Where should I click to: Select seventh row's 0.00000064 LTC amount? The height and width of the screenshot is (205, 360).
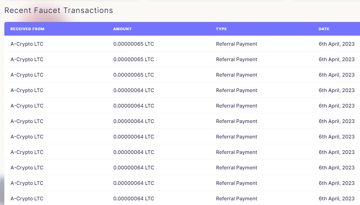pos(134,137)
